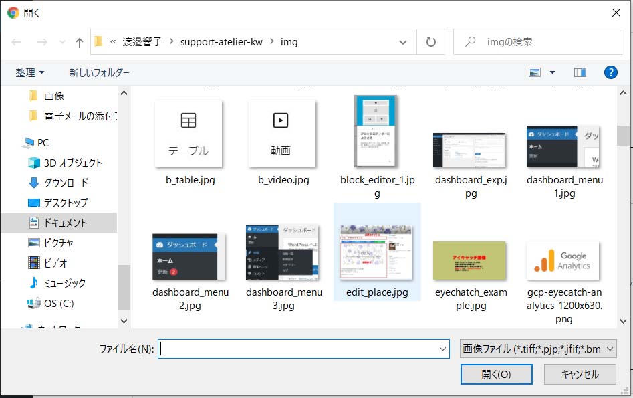Click the imgの検索 search box
This screenshot has height=398, width=633.
coord(545,42)
